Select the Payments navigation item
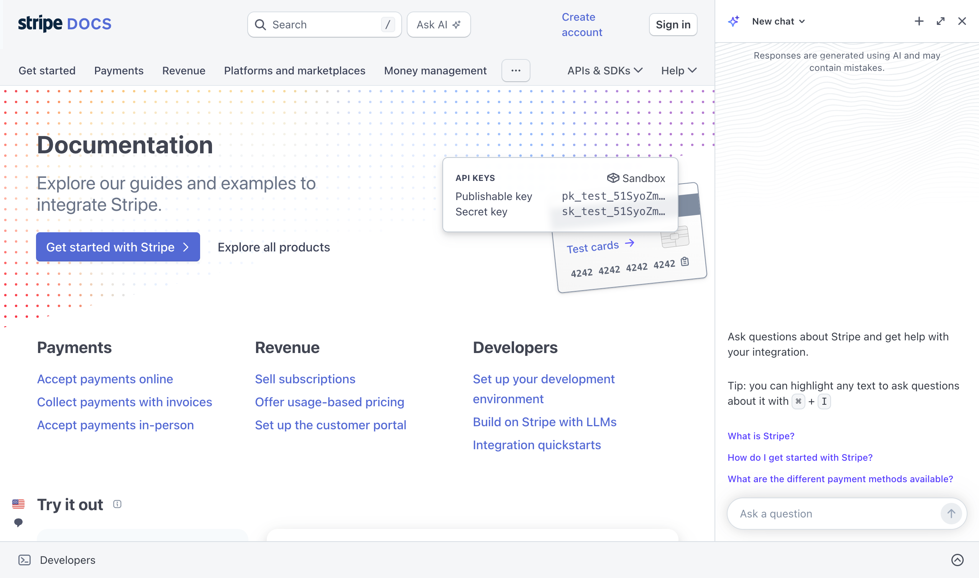This screenshot has width=979, height=578. pyautogui.click(x=118, y=71)
